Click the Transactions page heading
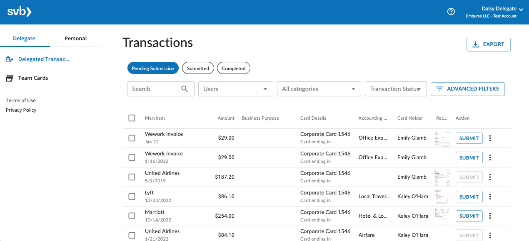The image size is (529, 241). [158, 43]
